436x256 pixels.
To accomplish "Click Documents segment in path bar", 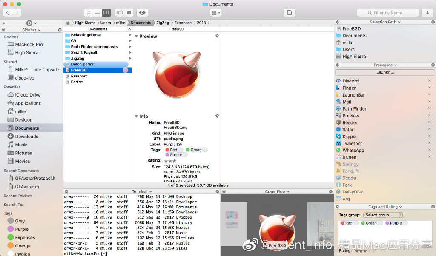I will pos(141,23).
